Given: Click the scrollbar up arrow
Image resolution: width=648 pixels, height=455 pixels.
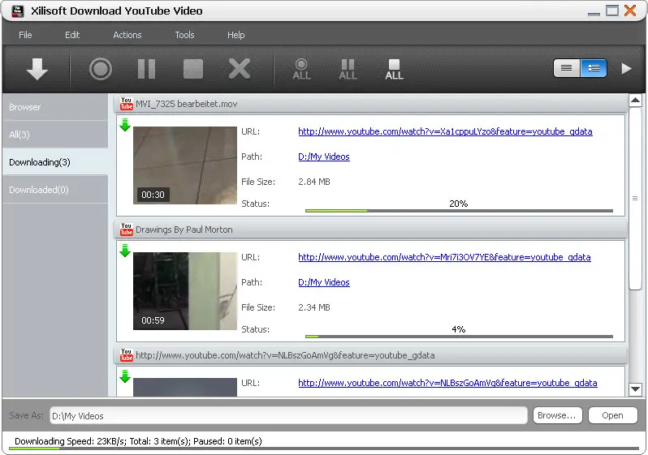Looking at the screenshot, I should point(635,101).
